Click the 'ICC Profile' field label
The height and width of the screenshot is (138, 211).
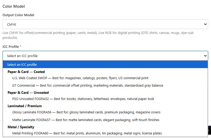click(11, 47)
